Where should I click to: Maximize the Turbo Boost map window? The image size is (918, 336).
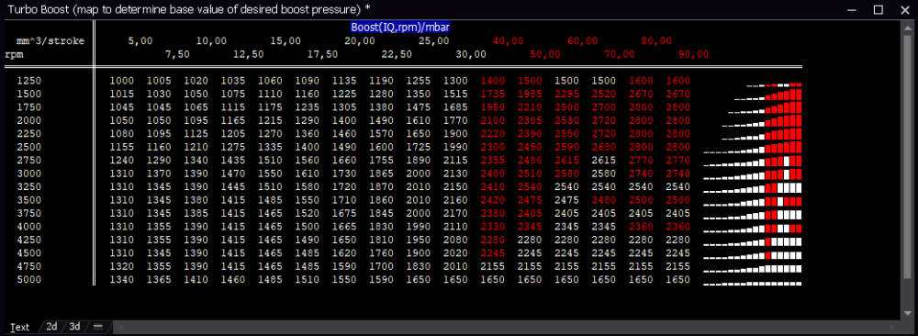click(878, 9)
